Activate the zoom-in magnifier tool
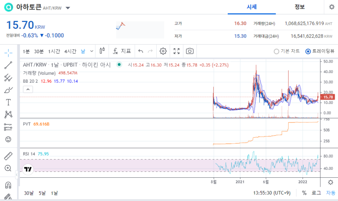This screenshot has width=338, height=201. pos(8,168)
